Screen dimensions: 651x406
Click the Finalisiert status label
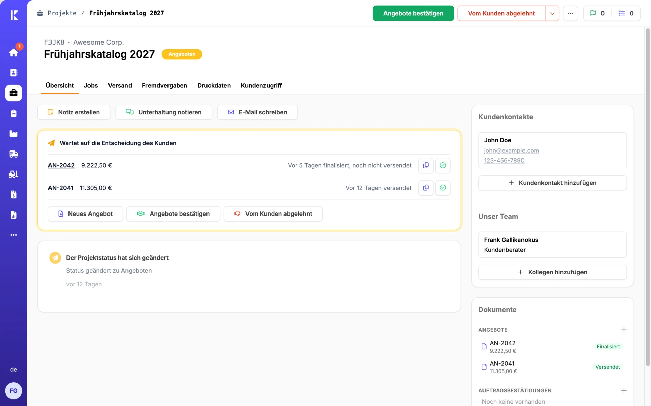(608, 347)
